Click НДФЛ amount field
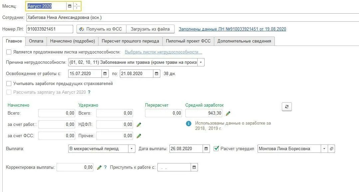The width and height of the screenshot is (359, 192). click(115, 124)
